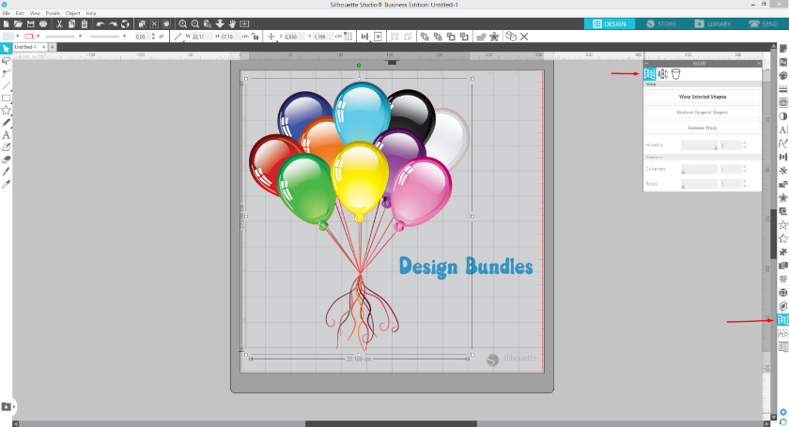Increase Rows value stepper
The width and height of the screenshot is (789, 427).
[745, 182]
